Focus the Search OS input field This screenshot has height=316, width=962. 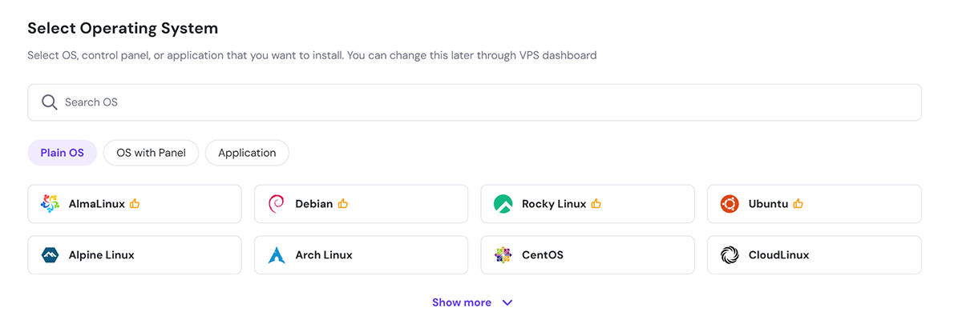475,102
